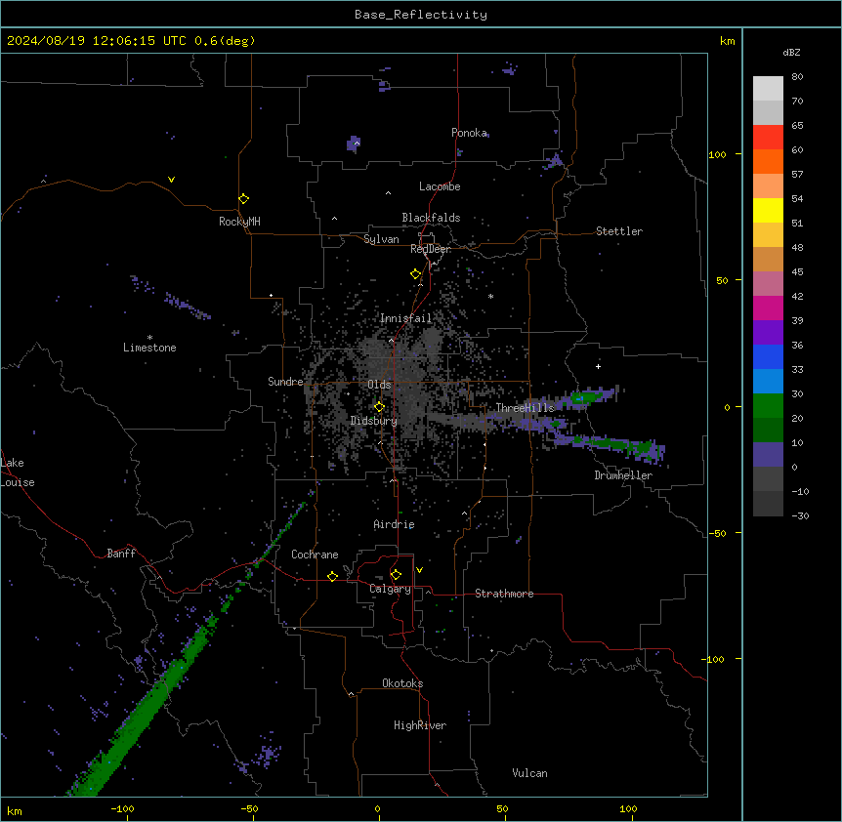Select the 10 dBZ purple legend swatch
The height and width of the screenshot is (822, 842).
coord(768,455)
